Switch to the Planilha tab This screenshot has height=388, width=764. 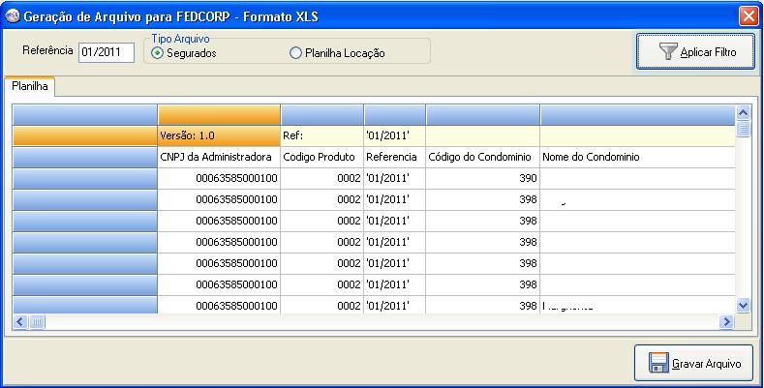30,87
